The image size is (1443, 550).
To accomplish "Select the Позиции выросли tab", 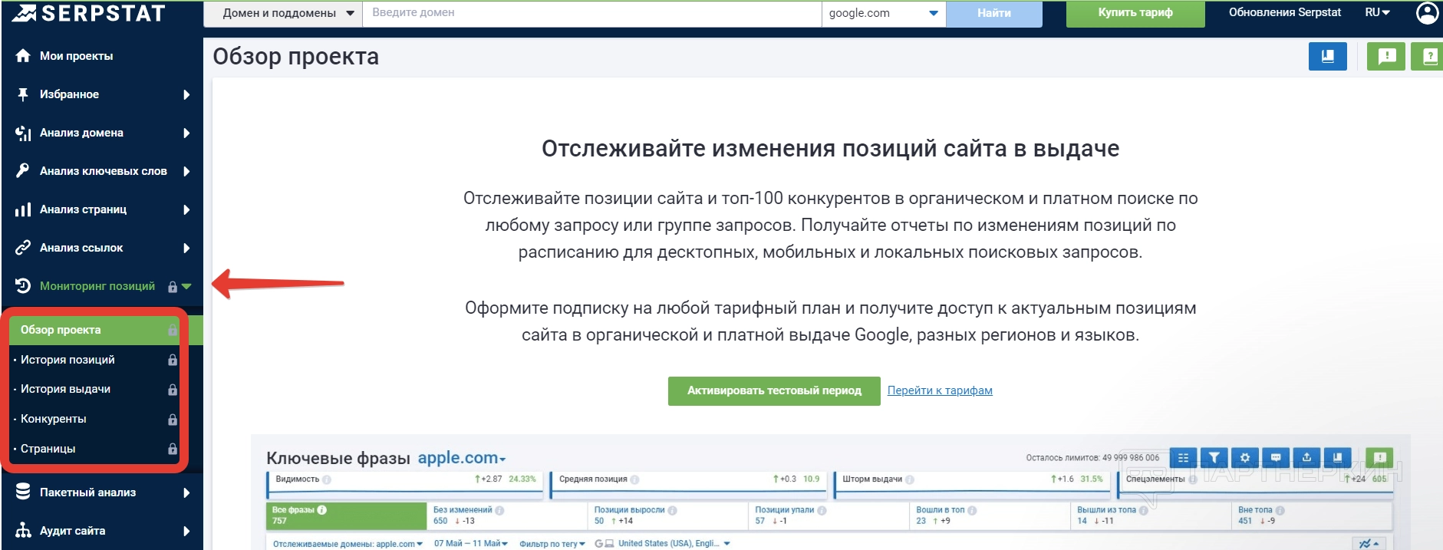I will coord(668,515).
